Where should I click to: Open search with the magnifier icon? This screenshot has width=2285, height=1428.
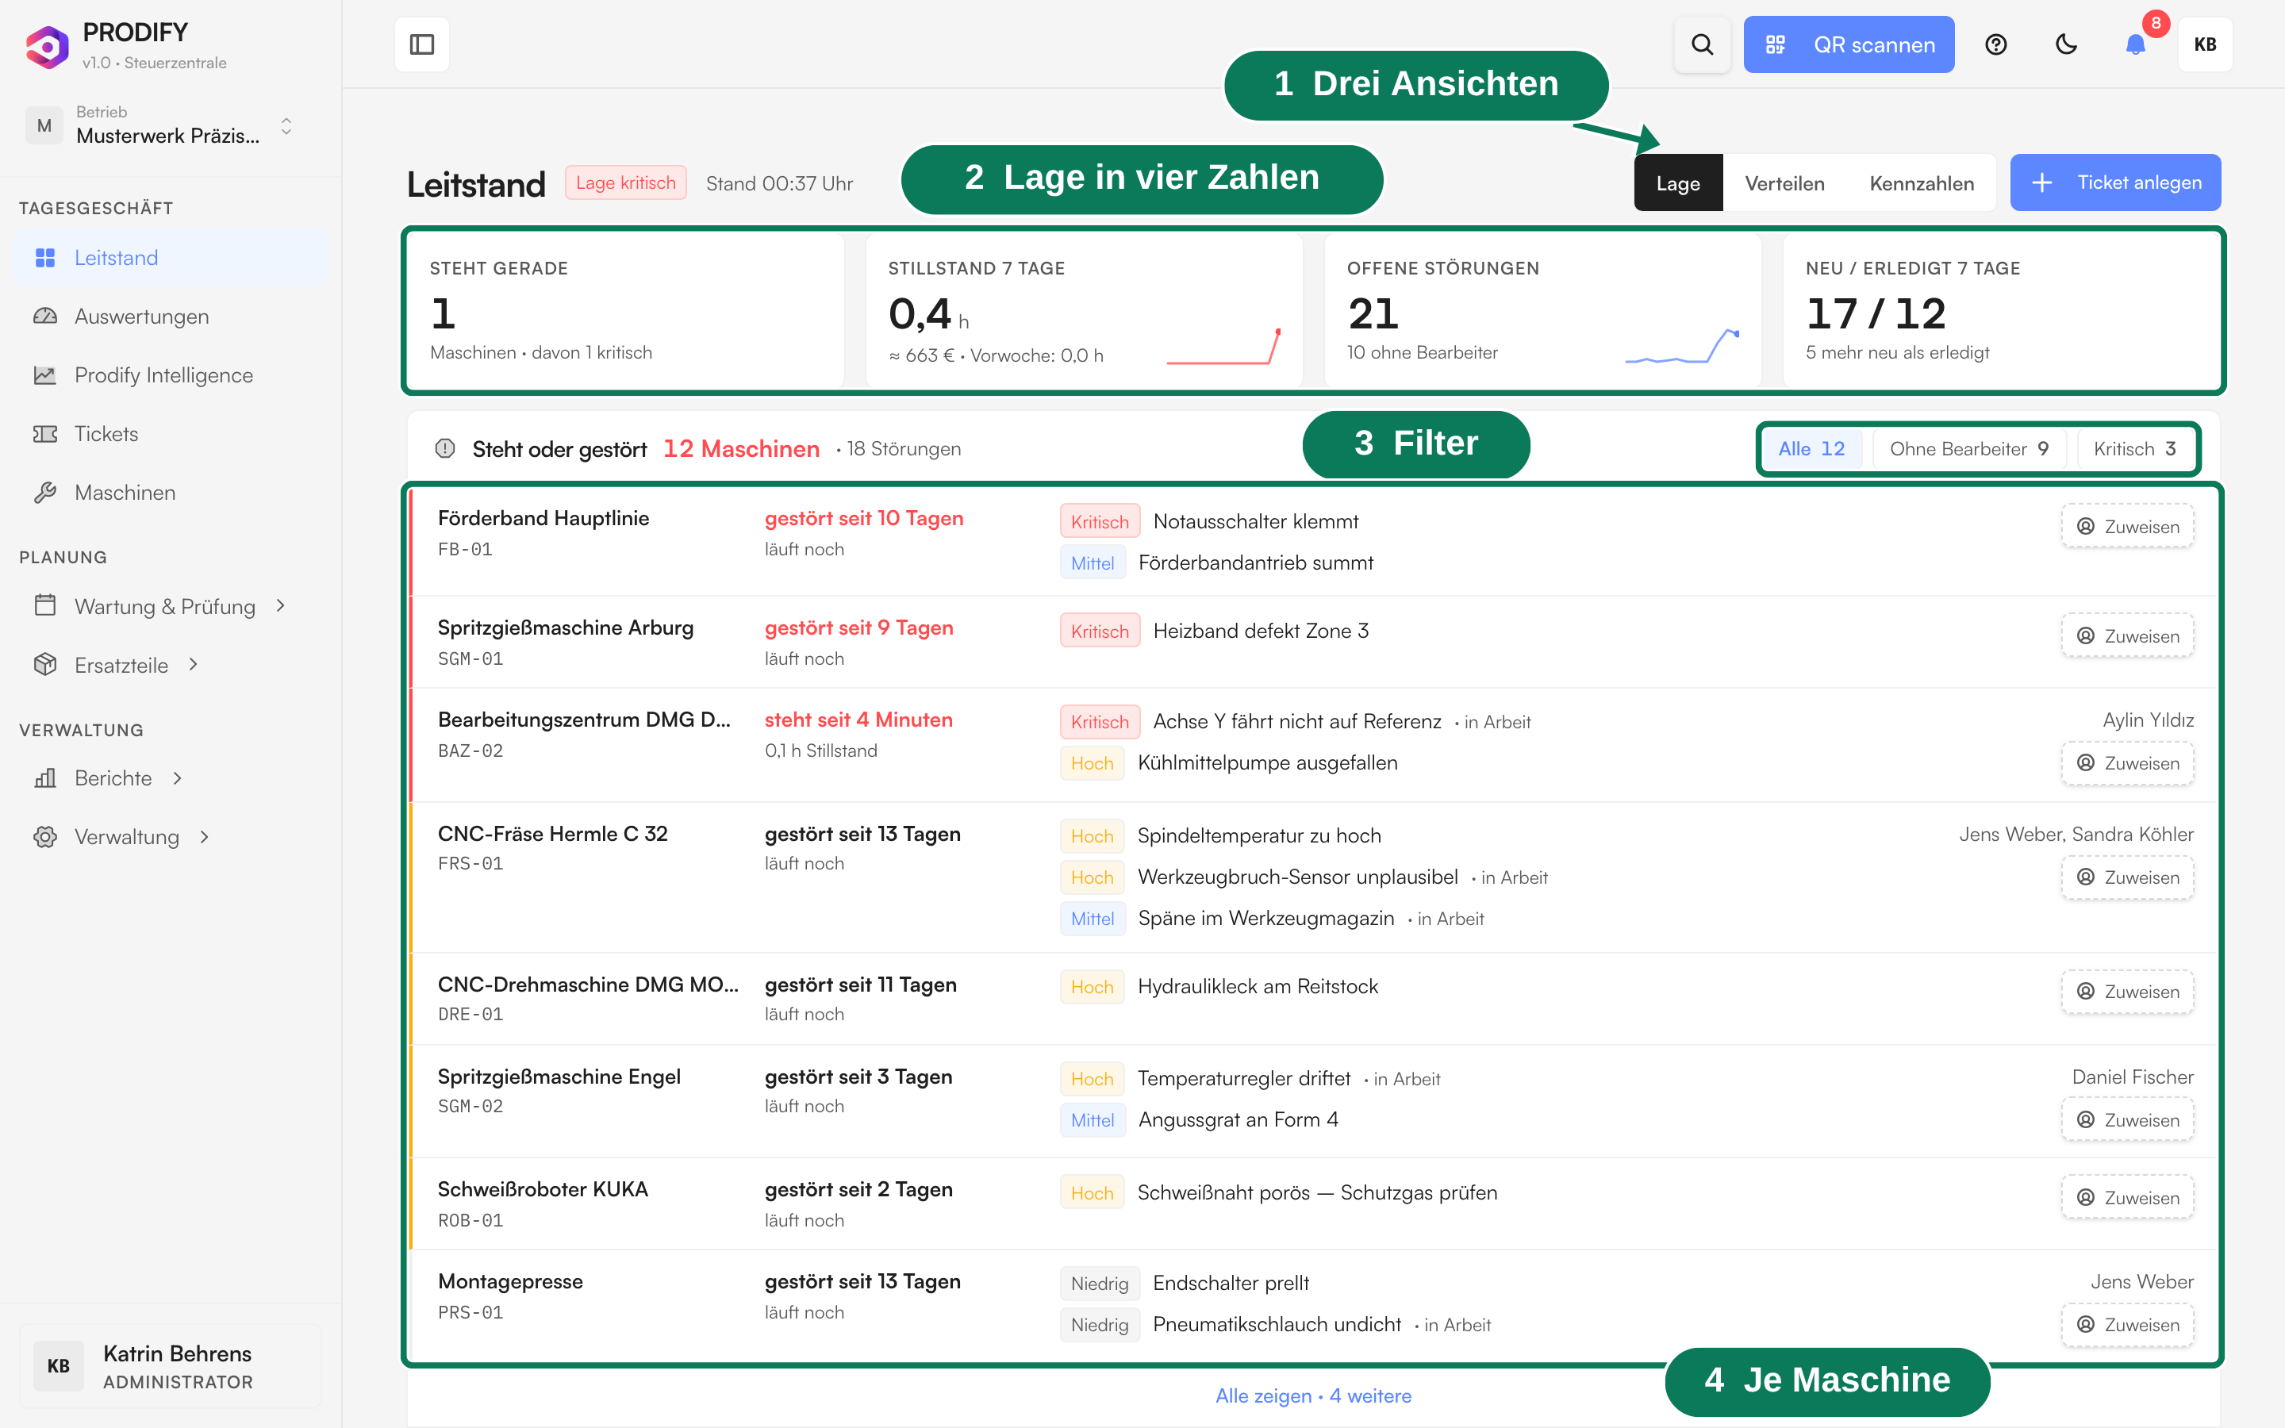1702,44
